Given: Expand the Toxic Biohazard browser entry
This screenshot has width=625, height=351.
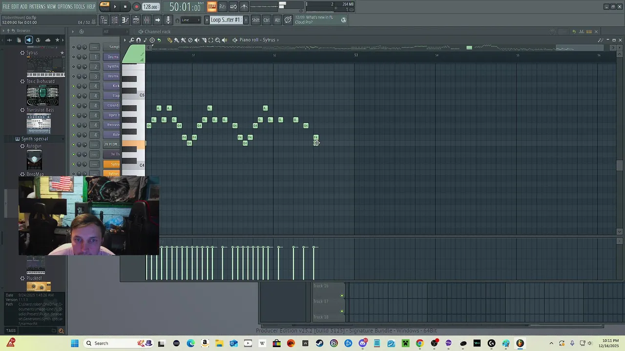Looking at the screenshot, I should (x=22, y=81).
